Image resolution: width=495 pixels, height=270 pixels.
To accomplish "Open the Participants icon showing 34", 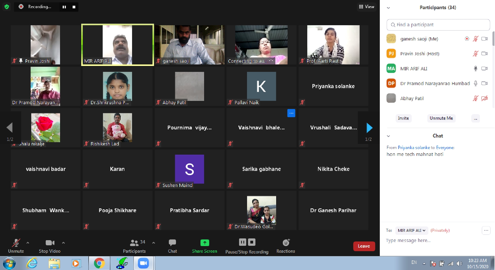I will point(135,243).
